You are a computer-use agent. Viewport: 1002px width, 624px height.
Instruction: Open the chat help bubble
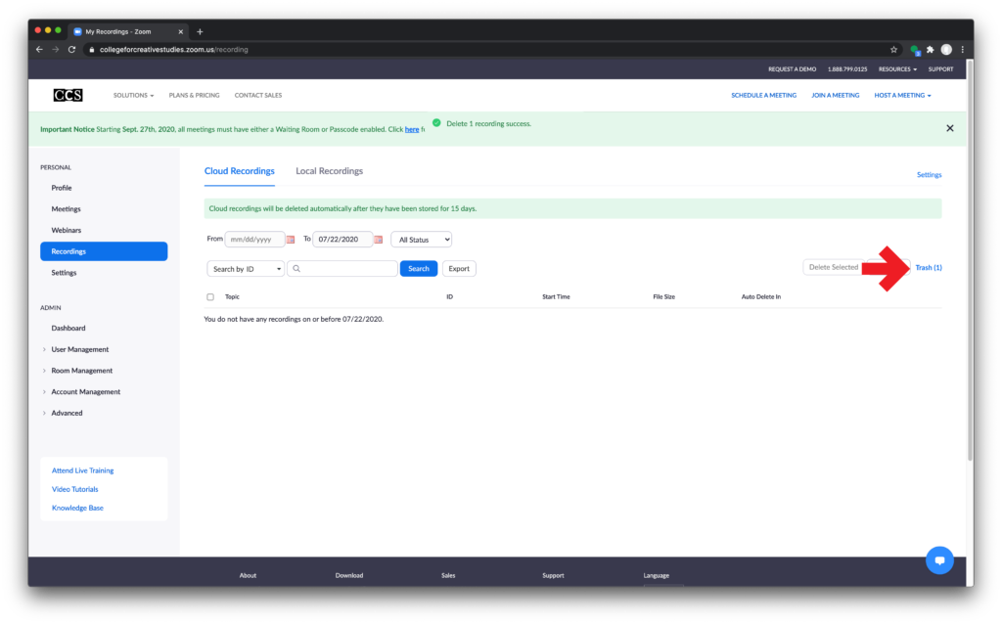tap(939, 560)
